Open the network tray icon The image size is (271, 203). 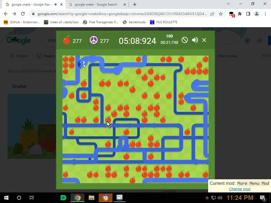(x=214, y=198)
